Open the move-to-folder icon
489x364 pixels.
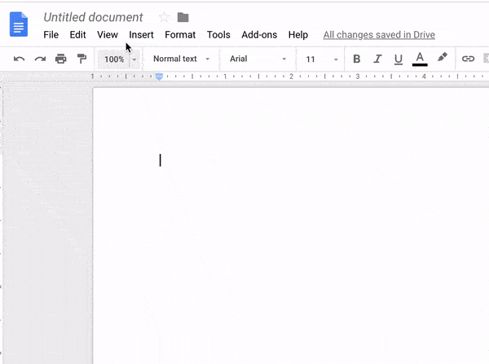183,17
